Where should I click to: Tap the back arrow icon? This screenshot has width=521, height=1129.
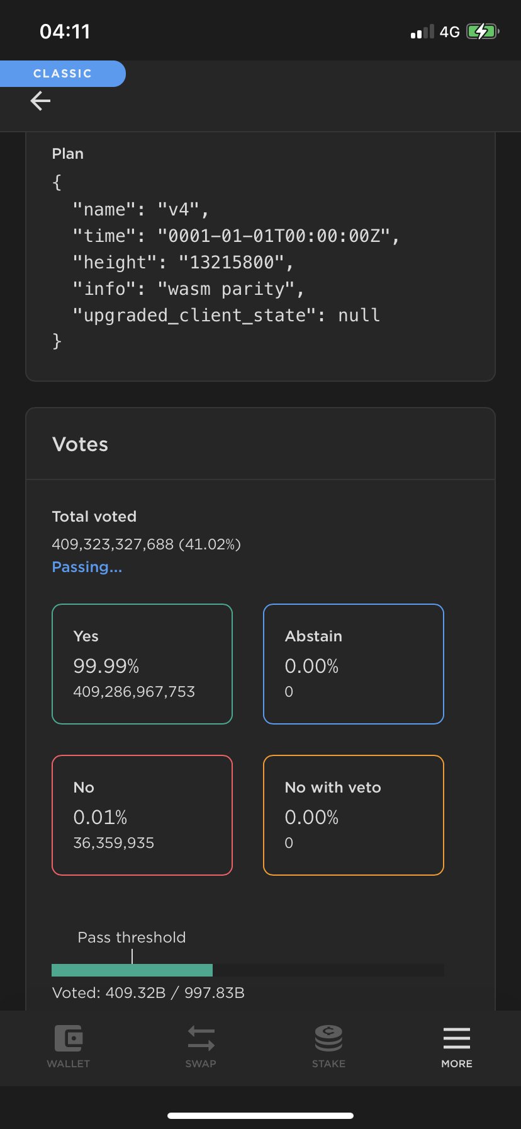[x=40, y=101]
